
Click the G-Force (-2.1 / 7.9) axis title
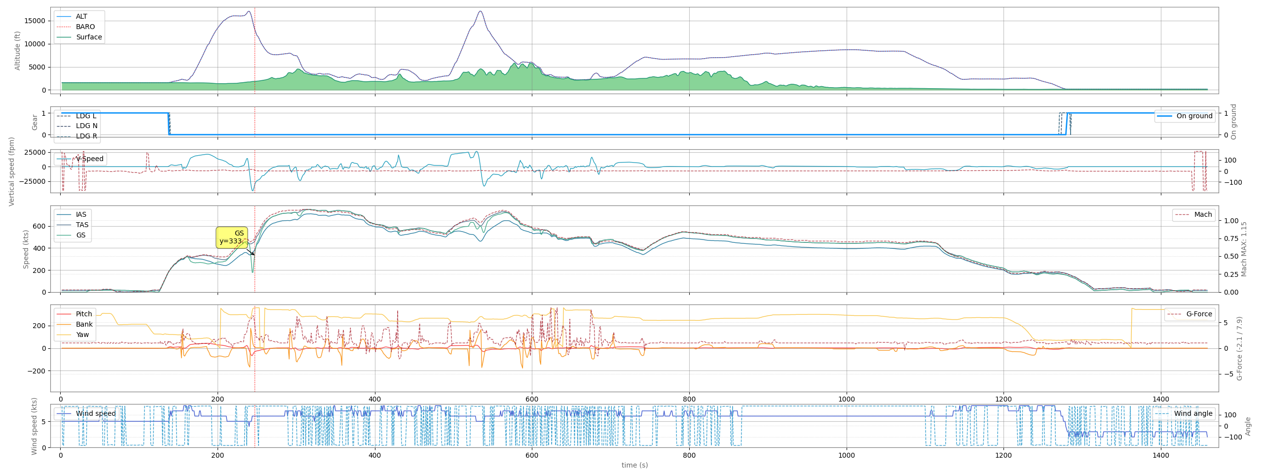(1239, 348)
